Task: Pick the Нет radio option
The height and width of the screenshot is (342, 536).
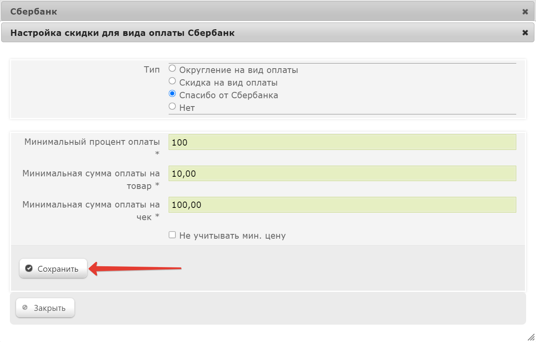Action: [x=172, y=107]
